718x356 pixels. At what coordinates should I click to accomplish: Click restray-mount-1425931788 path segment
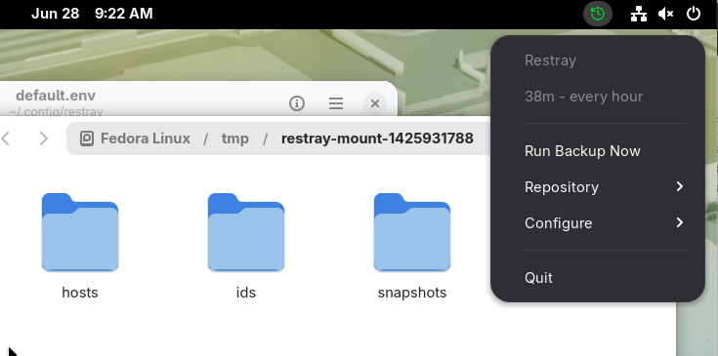[377, 138]
